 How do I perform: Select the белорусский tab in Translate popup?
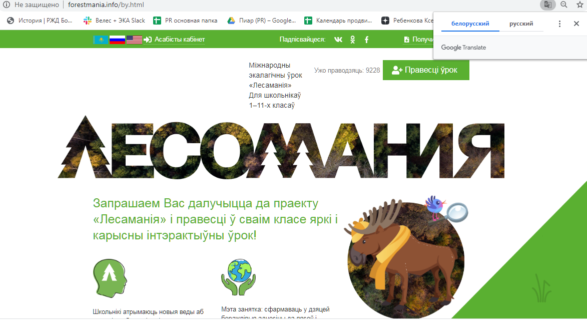(469, 23)
